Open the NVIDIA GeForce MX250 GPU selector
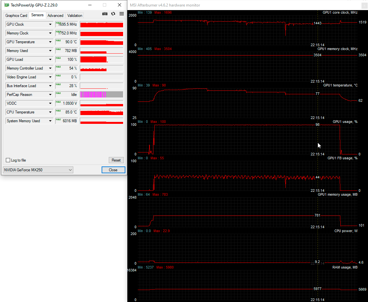368x302 pixels. pos(38,170)
